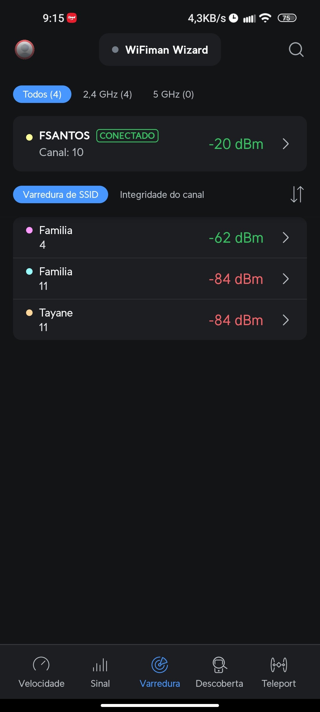Tap the -84 dBm Familia signal value
The image size is (320, 712).
[236, 279]
